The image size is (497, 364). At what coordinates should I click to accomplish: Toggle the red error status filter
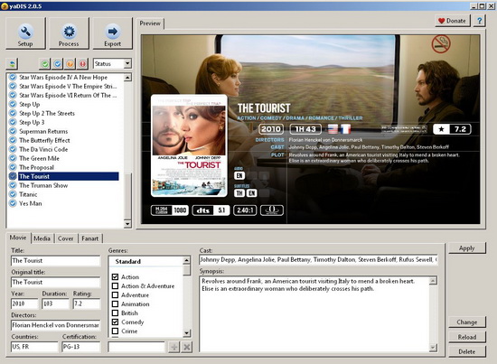tap(82, 63)
